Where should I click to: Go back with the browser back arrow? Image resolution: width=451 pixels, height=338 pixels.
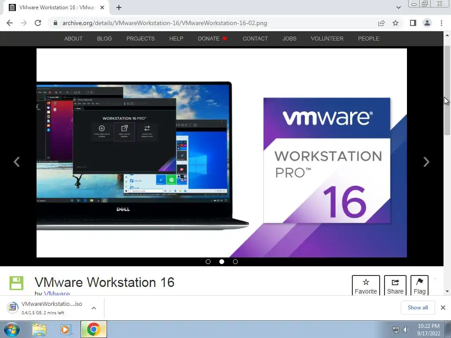click(x=10, y=23)
